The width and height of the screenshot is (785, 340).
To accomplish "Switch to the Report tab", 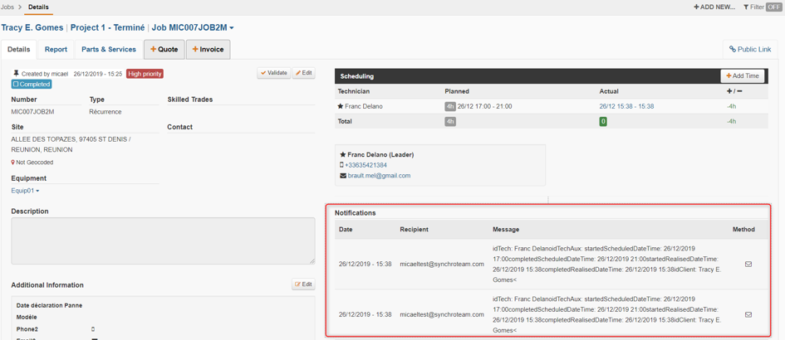I will (x=56, y=50).
